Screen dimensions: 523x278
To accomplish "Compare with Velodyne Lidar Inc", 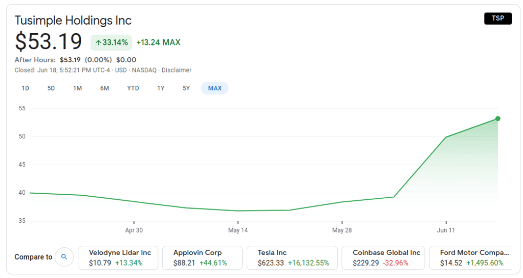I will 118,258.
